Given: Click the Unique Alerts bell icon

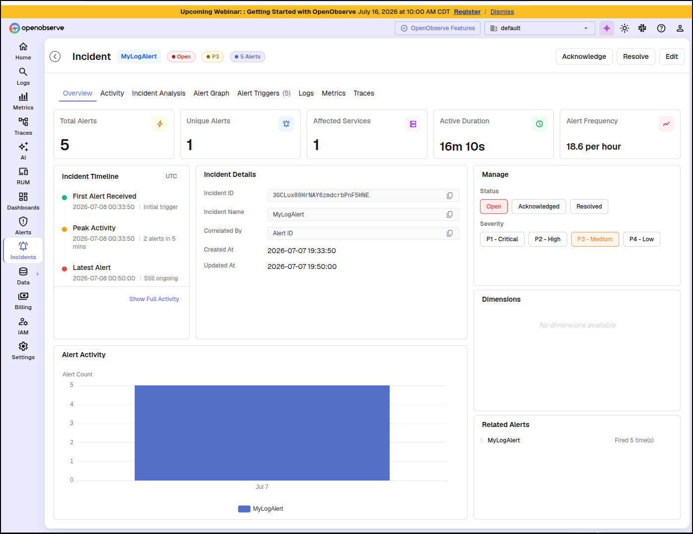Looking at the screenshot, I should pos(286,124).
